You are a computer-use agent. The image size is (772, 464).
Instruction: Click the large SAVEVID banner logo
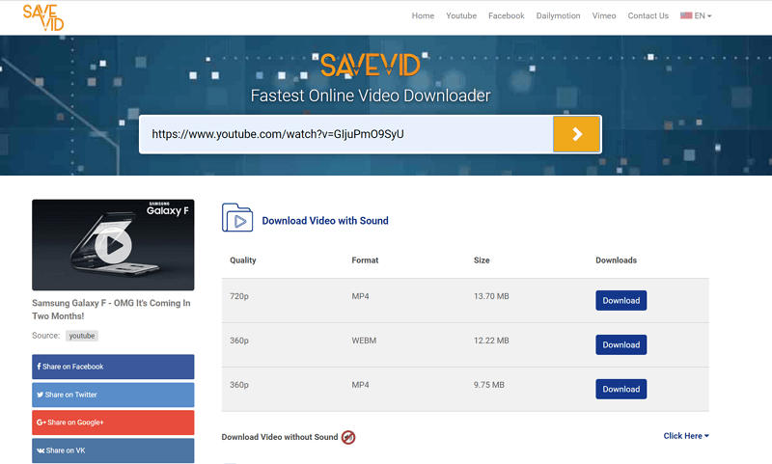(x=371, y=66)
